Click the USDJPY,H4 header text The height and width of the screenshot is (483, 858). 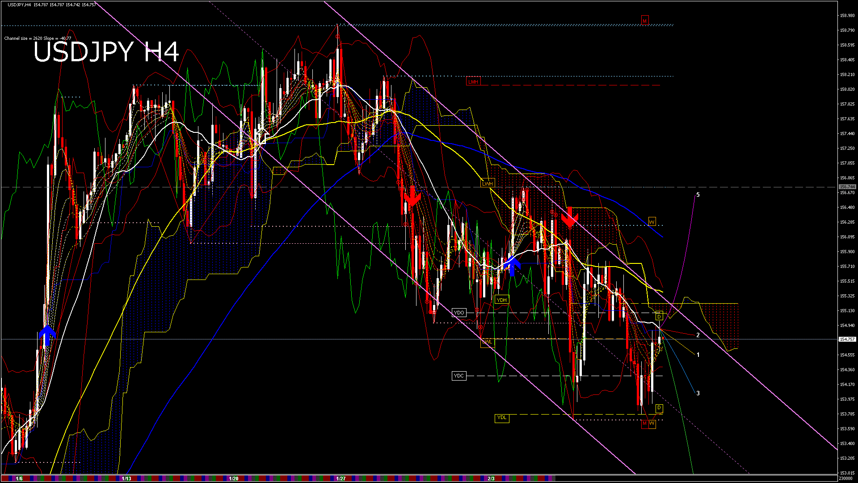pos(19,4)
